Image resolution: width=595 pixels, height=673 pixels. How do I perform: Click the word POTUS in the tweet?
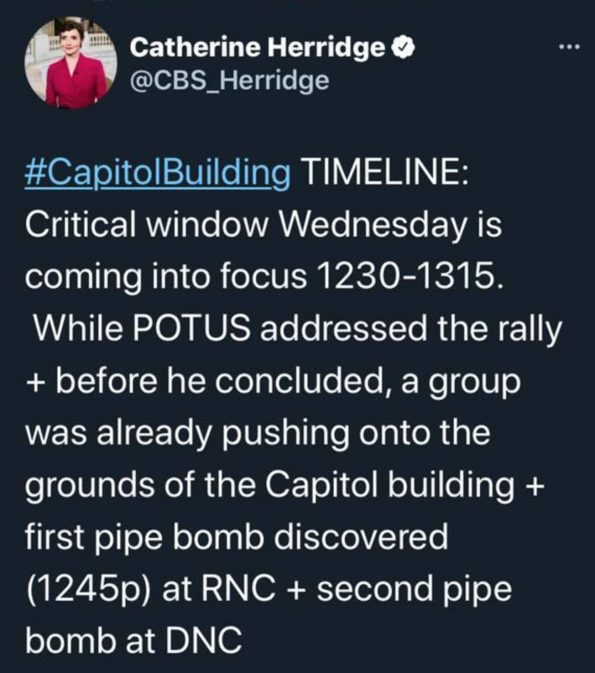click(x=197, y=329)
